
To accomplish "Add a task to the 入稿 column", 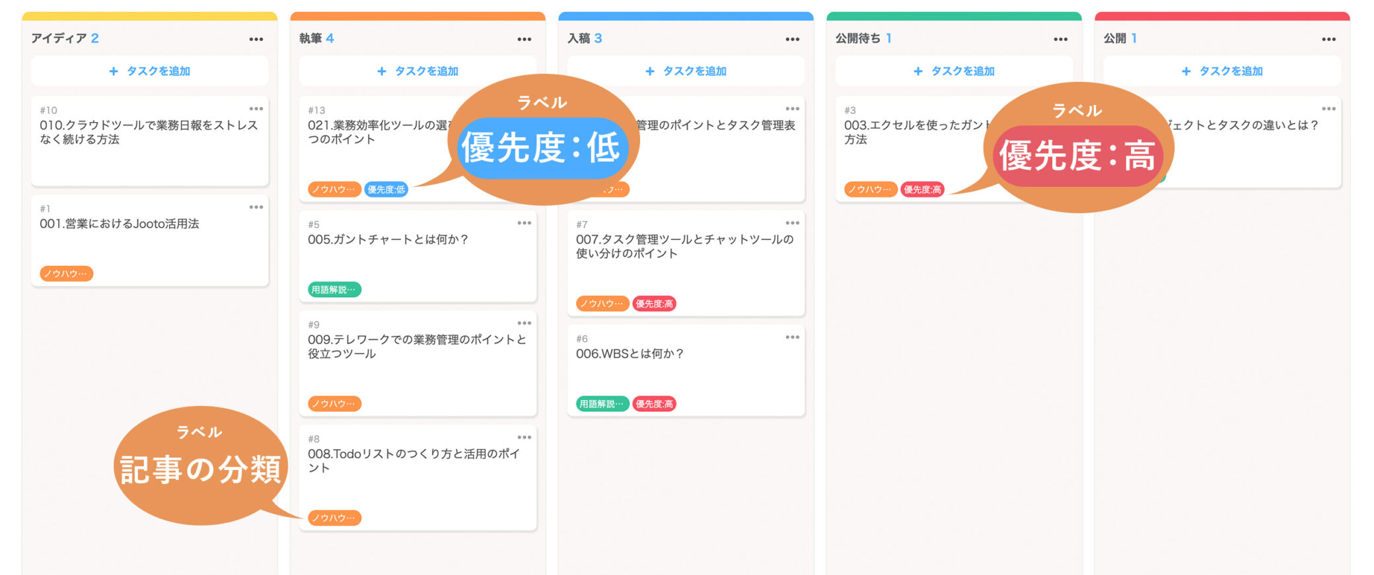I will 686,71.
